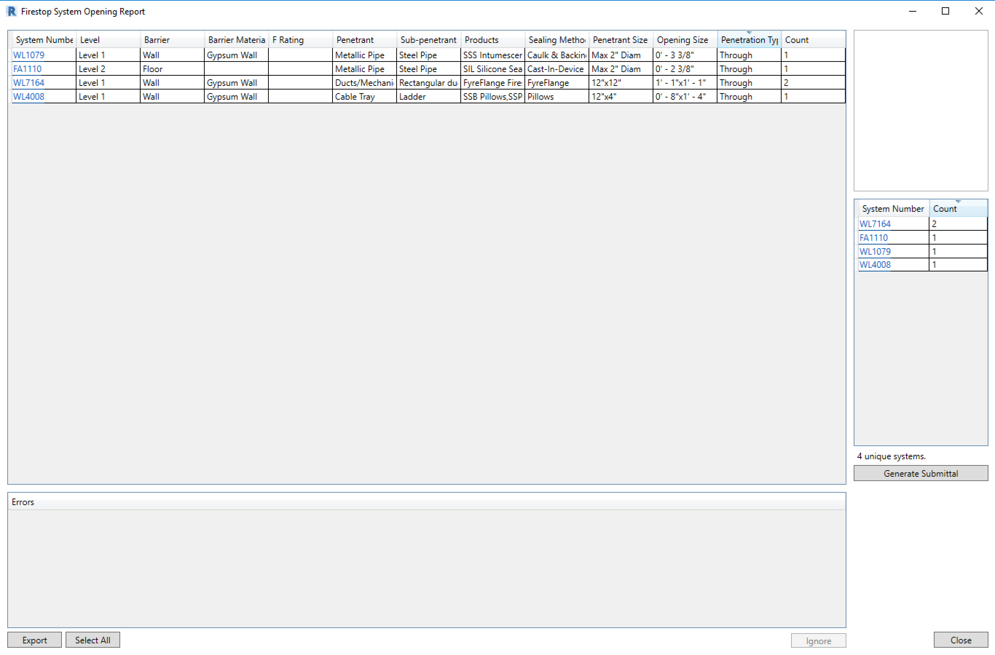
Task: Sort by Penetration Type column header
Action: pos(748,40)
